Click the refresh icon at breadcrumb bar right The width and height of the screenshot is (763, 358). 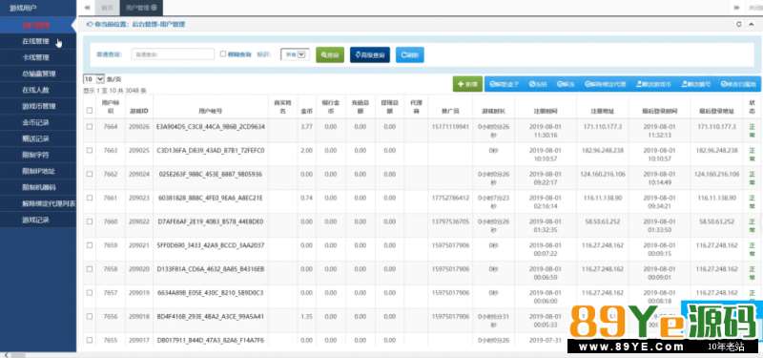(x=739, y=24)
